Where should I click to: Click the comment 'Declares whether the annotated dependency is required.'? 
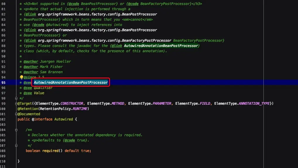(x=87, y=135)
